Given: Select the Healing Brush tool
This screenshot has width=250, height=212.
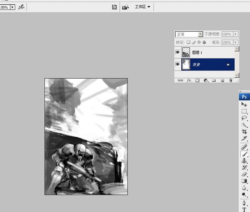Looking at the screenshot, I should pyautogui.click(x=244, y=147).
